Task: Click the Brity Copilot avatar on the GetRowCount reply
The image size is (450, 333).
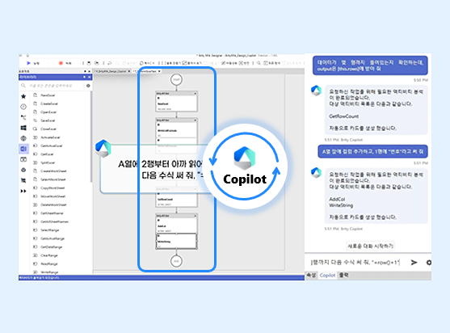Action: point(316,91)
